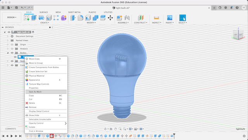This screenshot has width=248, height=140.
Task: Open the ASSEMBLE dropdown menu
Action: tap(123, 22)
